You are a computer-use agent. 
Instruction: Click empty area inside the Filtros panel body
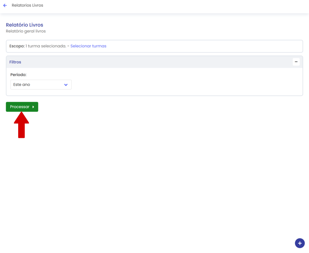click(189, 82)
